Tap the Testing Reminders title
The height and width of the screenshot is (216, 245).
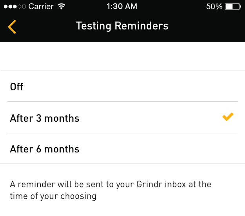coord(122,26)
